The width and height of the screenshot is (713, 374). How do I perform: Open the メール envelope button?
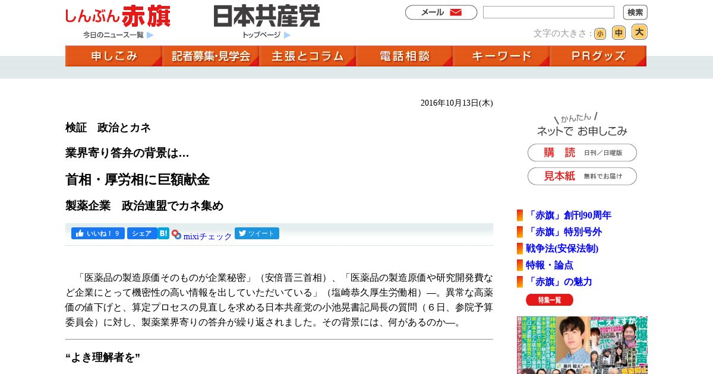click(441, 12)
